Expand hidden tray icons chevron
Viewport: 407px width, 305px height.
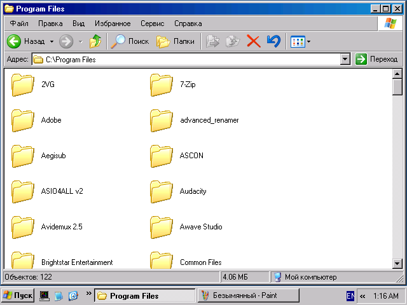[x=362, y=296]
